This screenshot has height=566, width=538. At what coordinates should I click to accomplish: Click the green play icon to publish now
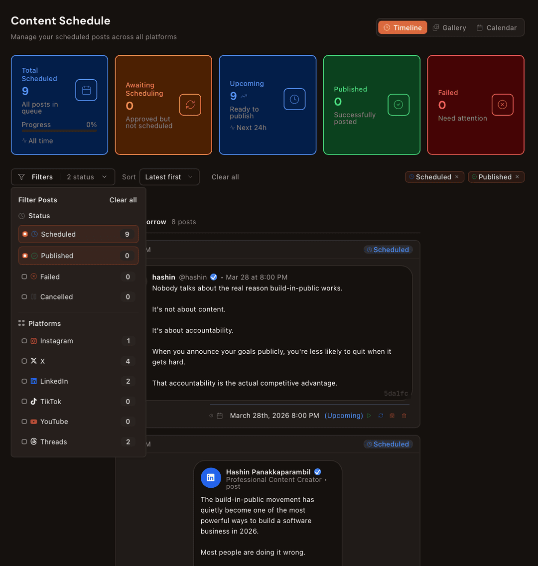click(369, 416)
